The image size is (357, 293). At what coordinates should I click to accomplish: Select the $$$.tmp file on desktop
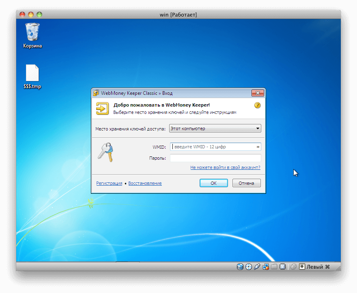coord(32,77)
